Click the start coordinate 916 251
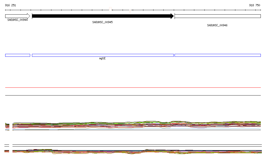 pyautogui.click(x=10, y=5)
